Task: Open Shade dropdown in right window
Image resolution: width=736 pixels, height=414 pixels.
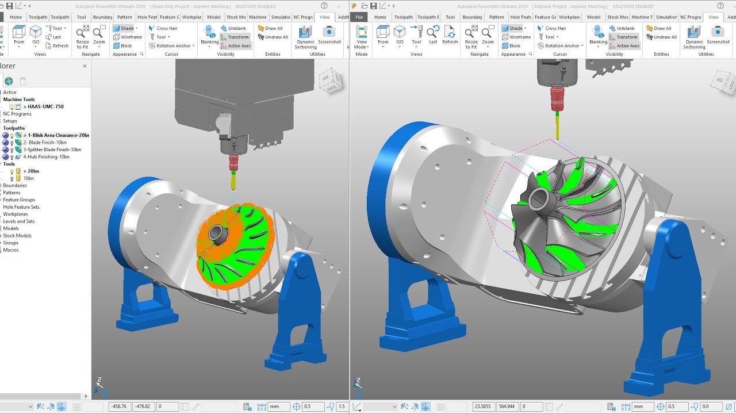Action: [x=526, y=28]
